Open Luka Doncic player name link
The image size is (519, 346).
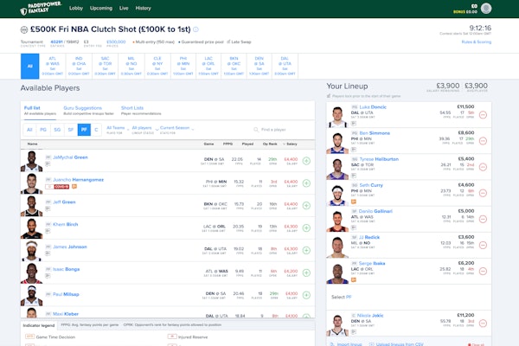pyautogui.click(x=373, y=107)
